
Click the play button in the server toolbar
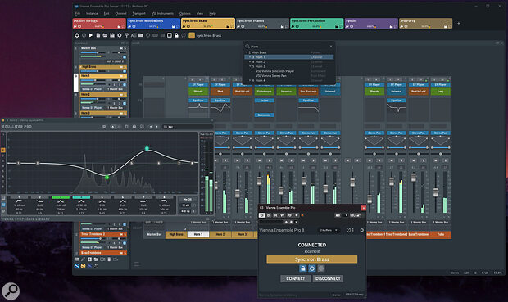(91, 35)
